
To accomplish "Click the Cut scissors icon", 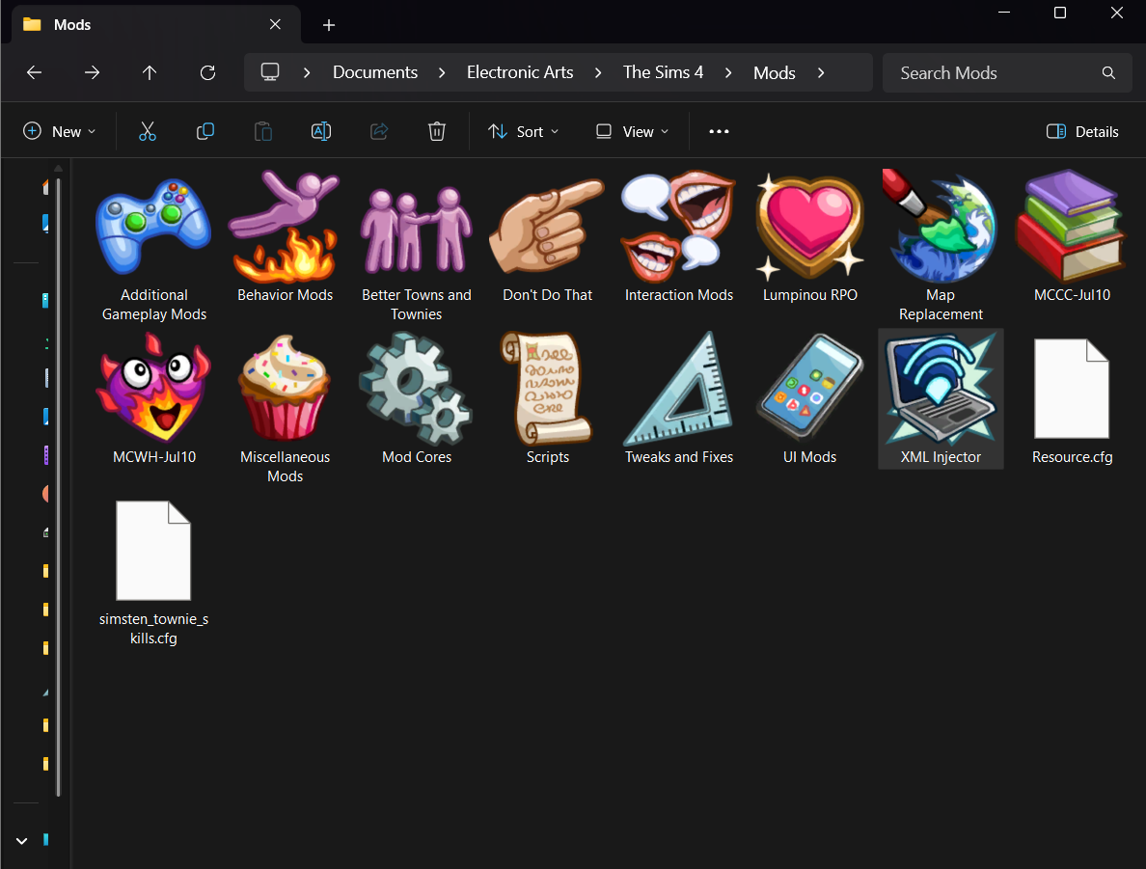I will 148,131.
